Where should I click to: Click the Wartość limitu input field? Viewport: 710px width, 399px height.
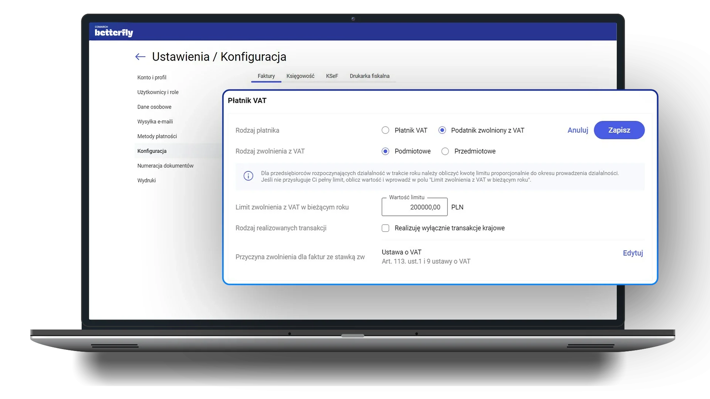pos(414,207)
